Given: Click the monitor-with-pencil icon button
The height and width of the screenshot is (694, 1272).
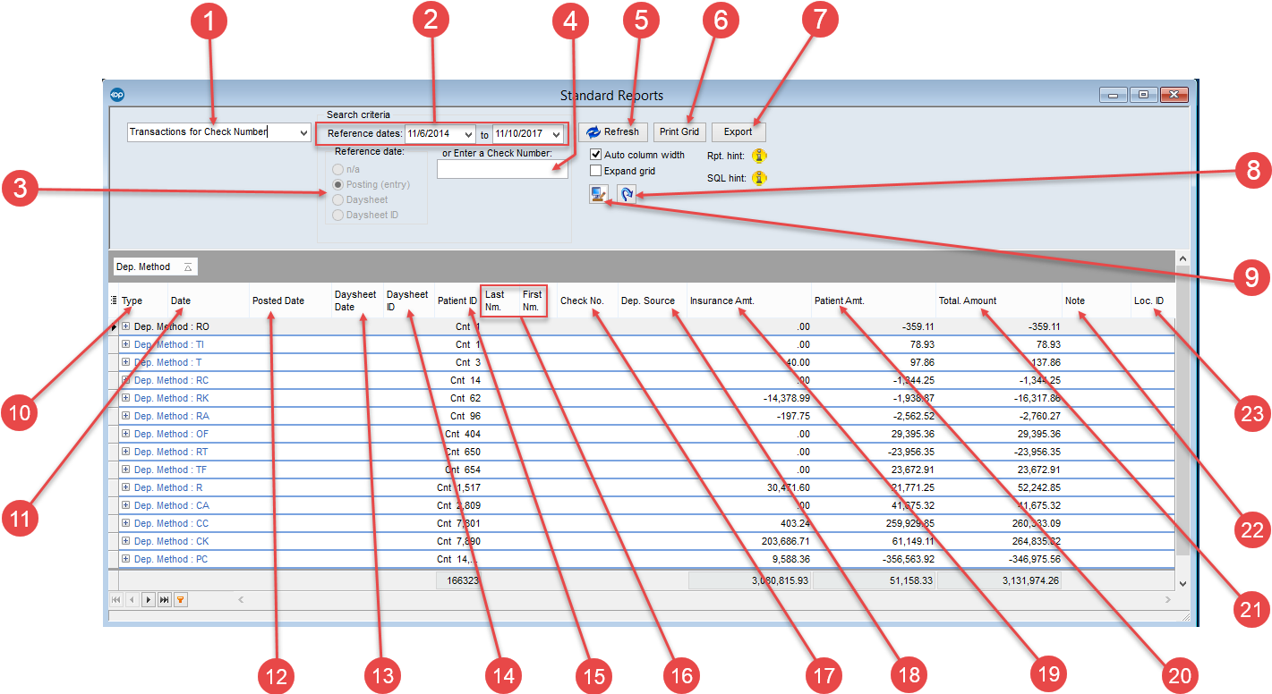Looking at the screenshot, I should [x=599, y=195].
